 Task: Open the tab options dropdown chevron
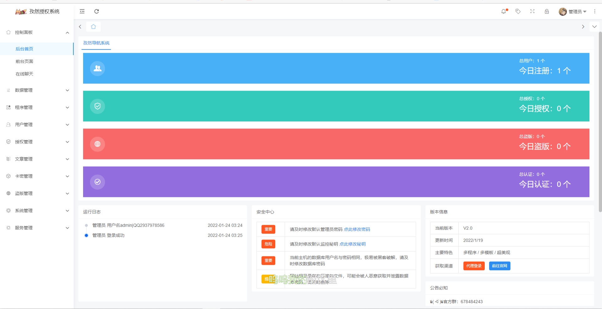click(x=594, y=27)
